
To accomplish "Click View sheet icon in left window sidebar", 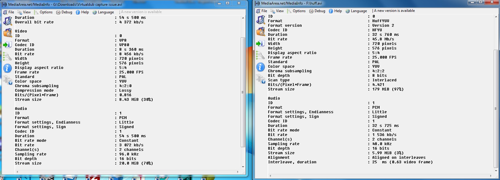I will [x=8, y=80].
